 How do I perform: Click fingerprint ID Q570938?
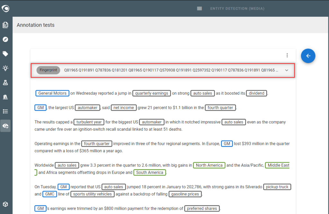point(167,70)
